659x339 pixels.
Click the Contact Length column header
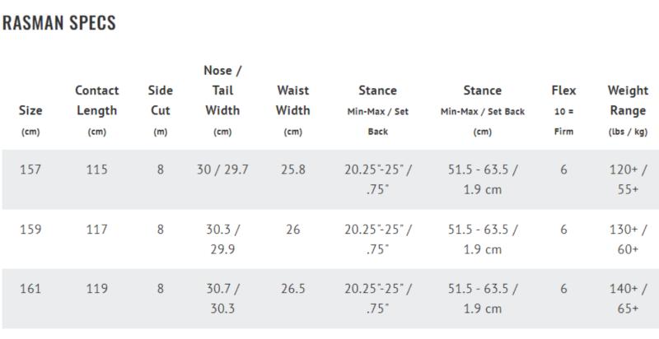pos(96,110)
